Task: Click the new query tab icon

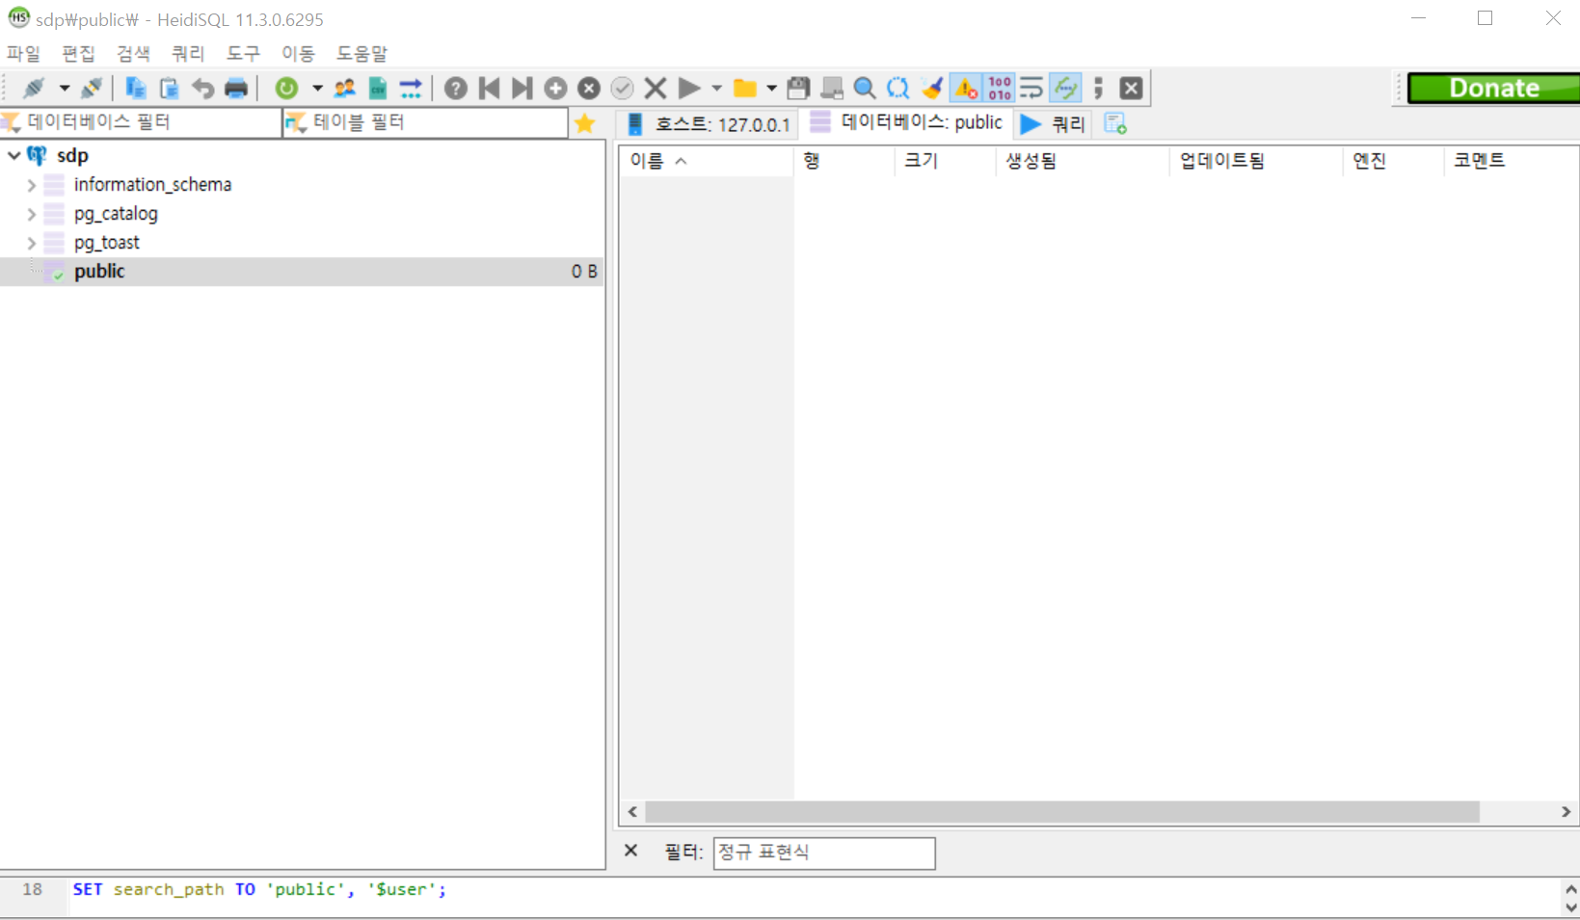Action: pos(1115,124)
